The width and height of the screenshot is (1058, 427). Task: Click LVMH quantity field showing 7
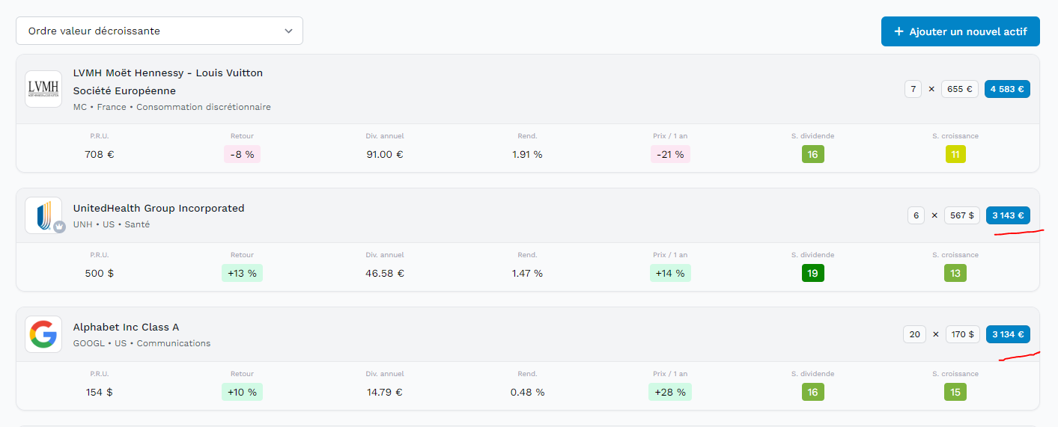pos(913,89)
